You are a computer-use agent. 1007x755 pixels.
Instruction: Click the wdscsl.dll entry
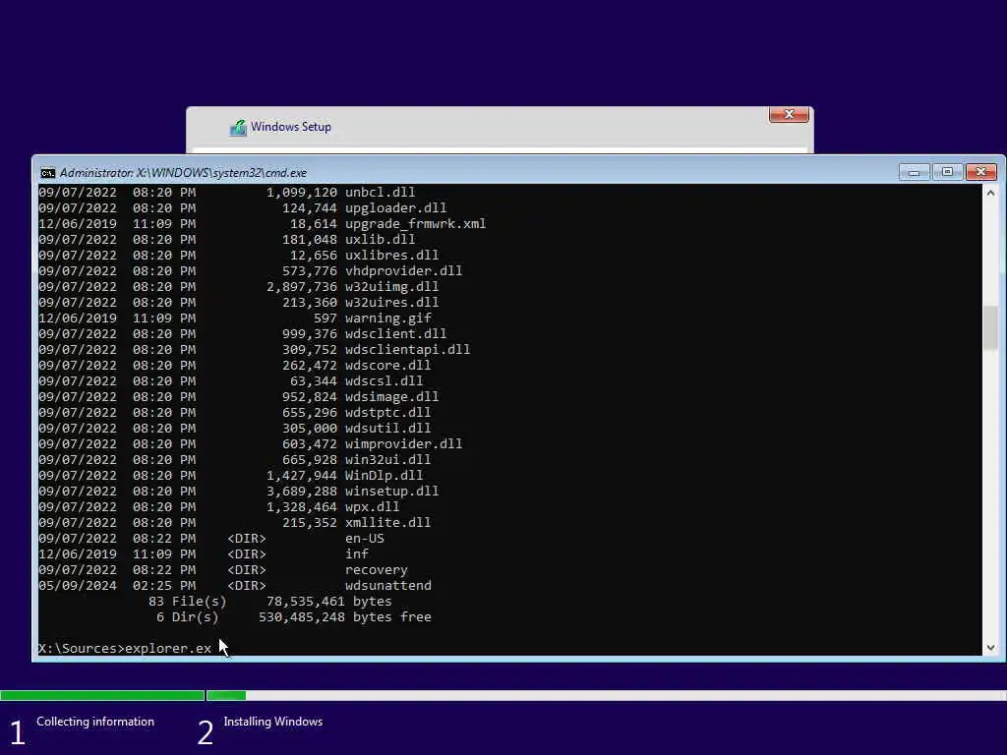coord(385,380)
